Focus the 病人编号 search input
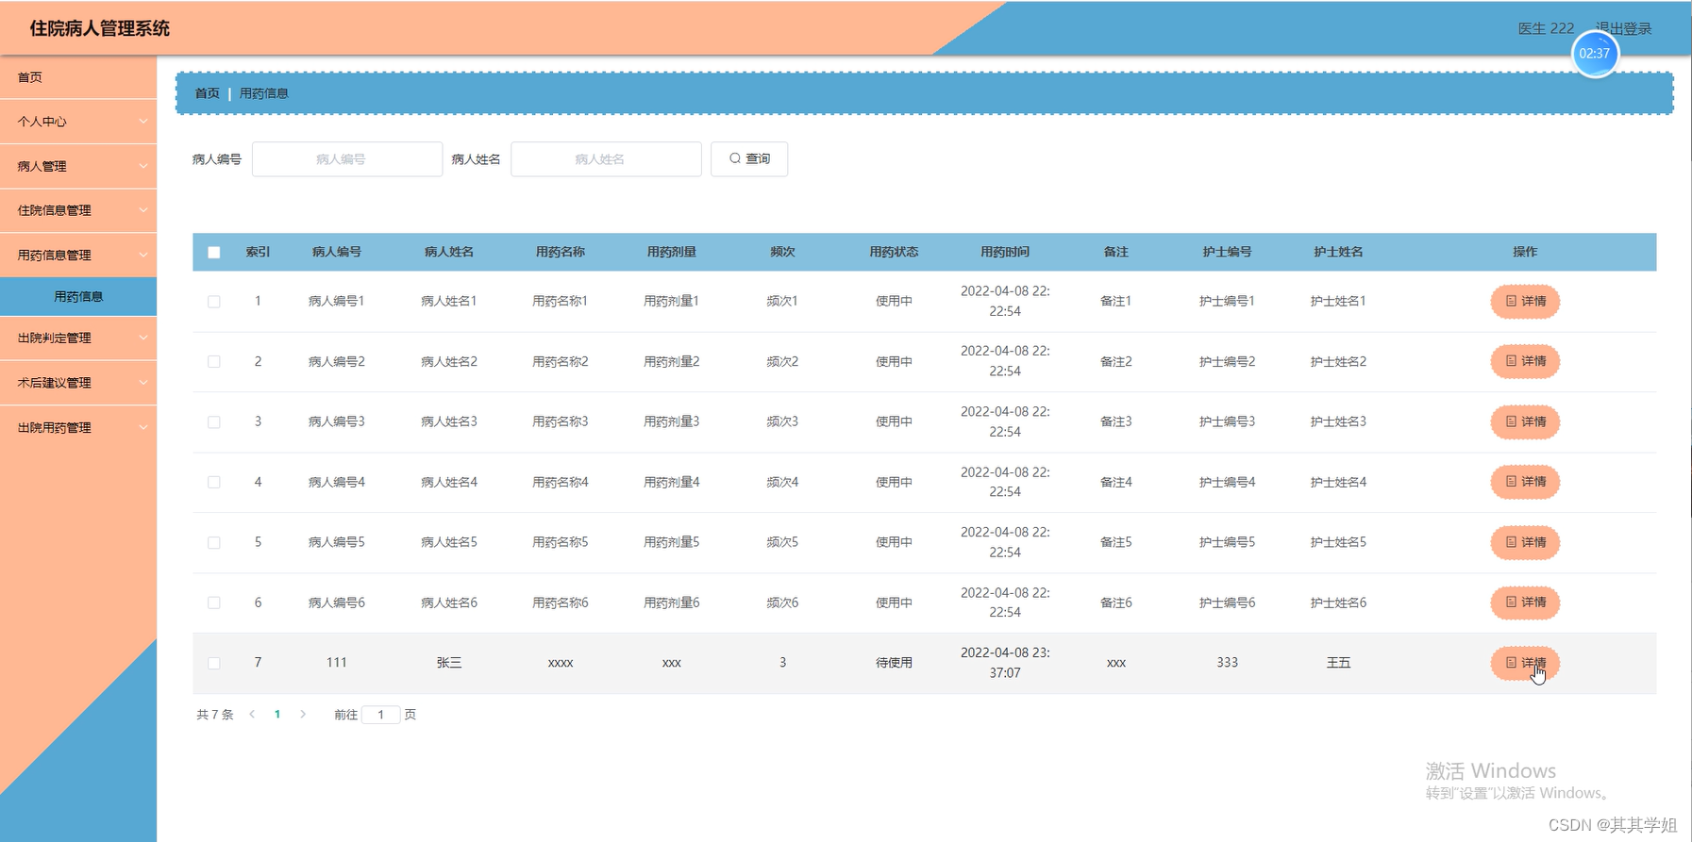The image size is (1692, 842). 347,159
